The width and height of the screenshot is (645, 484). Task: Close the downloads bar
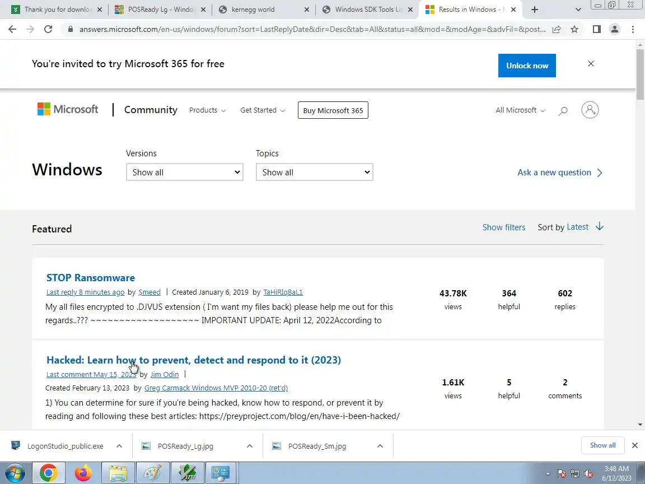(x=635, y=445)
